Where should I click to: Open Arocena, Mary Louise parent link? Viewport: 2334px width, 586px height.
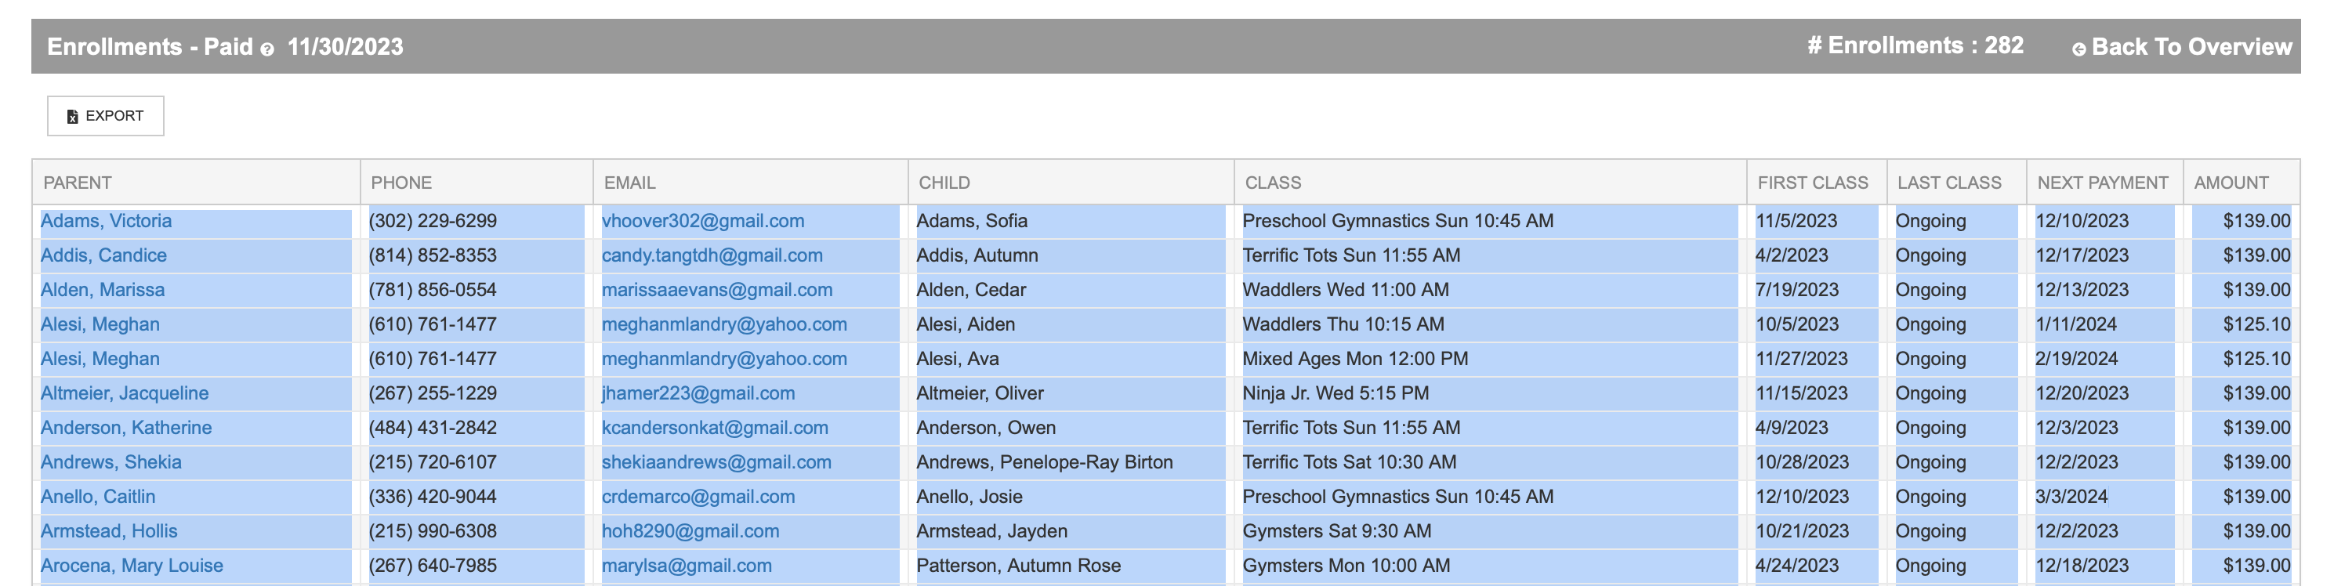[x=132, y=565]
